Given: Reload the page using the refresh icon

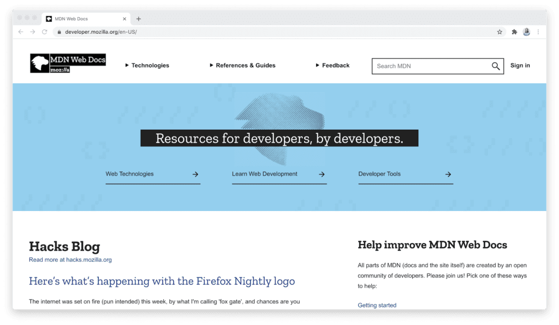Looking at the screenshot, I should click(x=44, y=32).
